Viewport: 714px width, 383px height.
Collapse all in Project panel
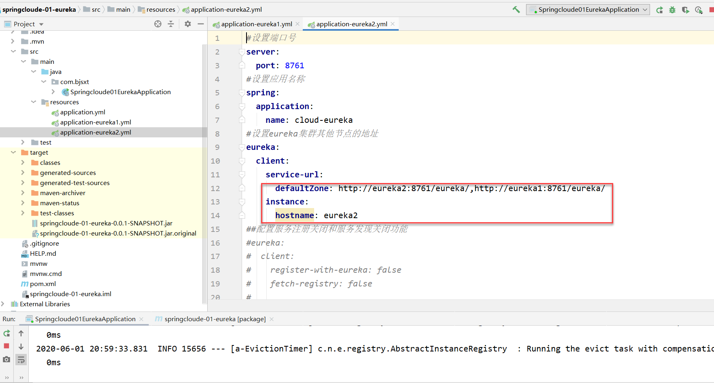171,24
